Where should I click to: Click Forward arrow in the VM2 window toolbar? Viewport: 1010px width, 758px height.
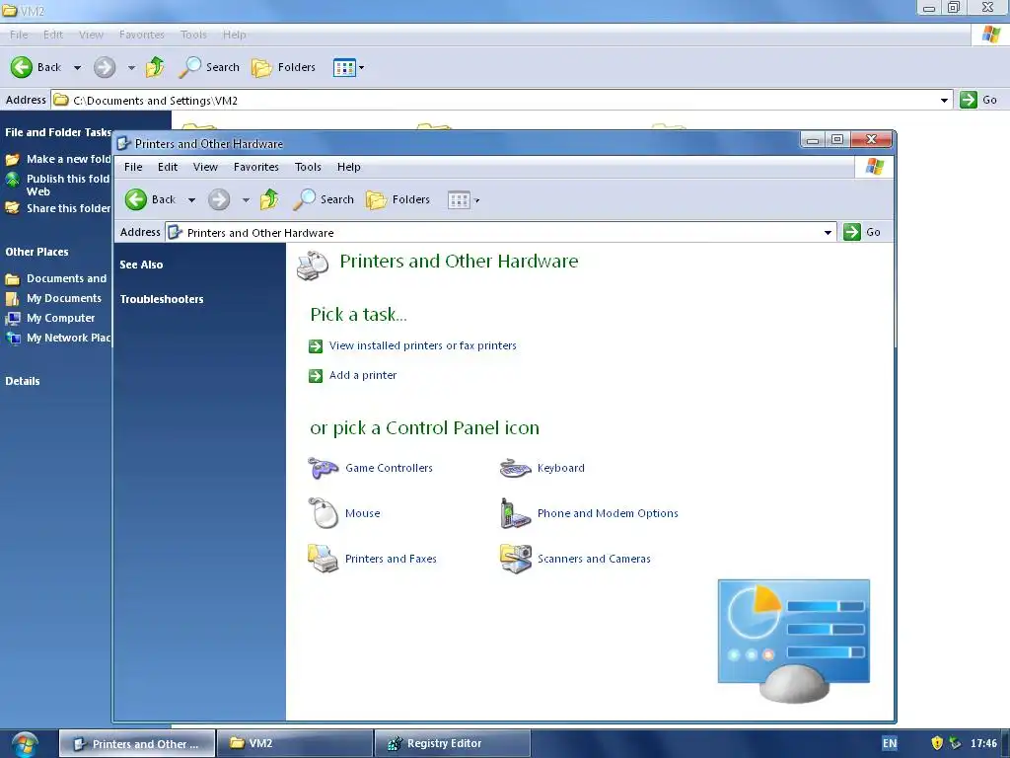coord(105,67)
